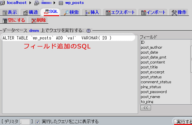Click the 挿入 tab icon
The image size is (192, 125).
[x=87, y=12]
